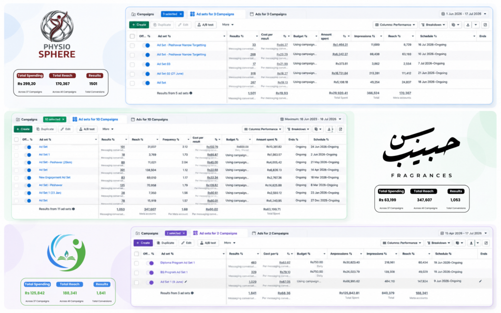The width and height of the screenshot is (501, 313).
Task: Show info for "Results from 5 ad sets"
Action: point(191,93)
